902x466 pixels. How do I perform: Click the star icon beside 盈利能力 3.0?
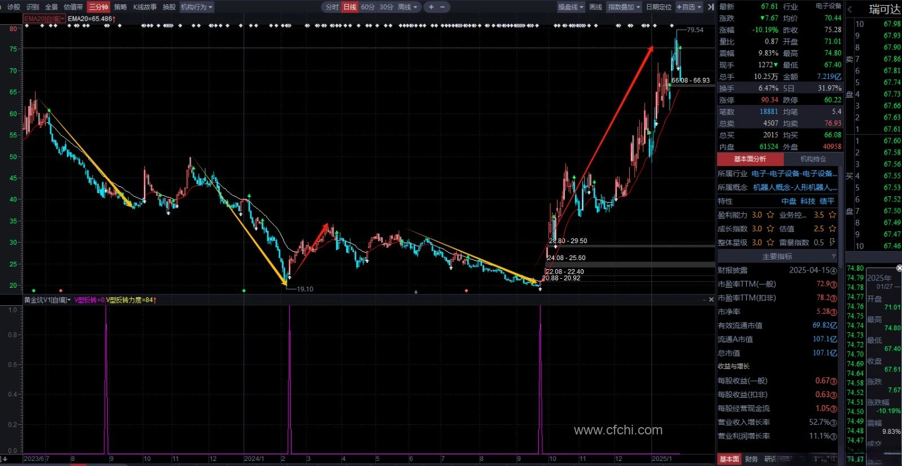tap(770, 215)
